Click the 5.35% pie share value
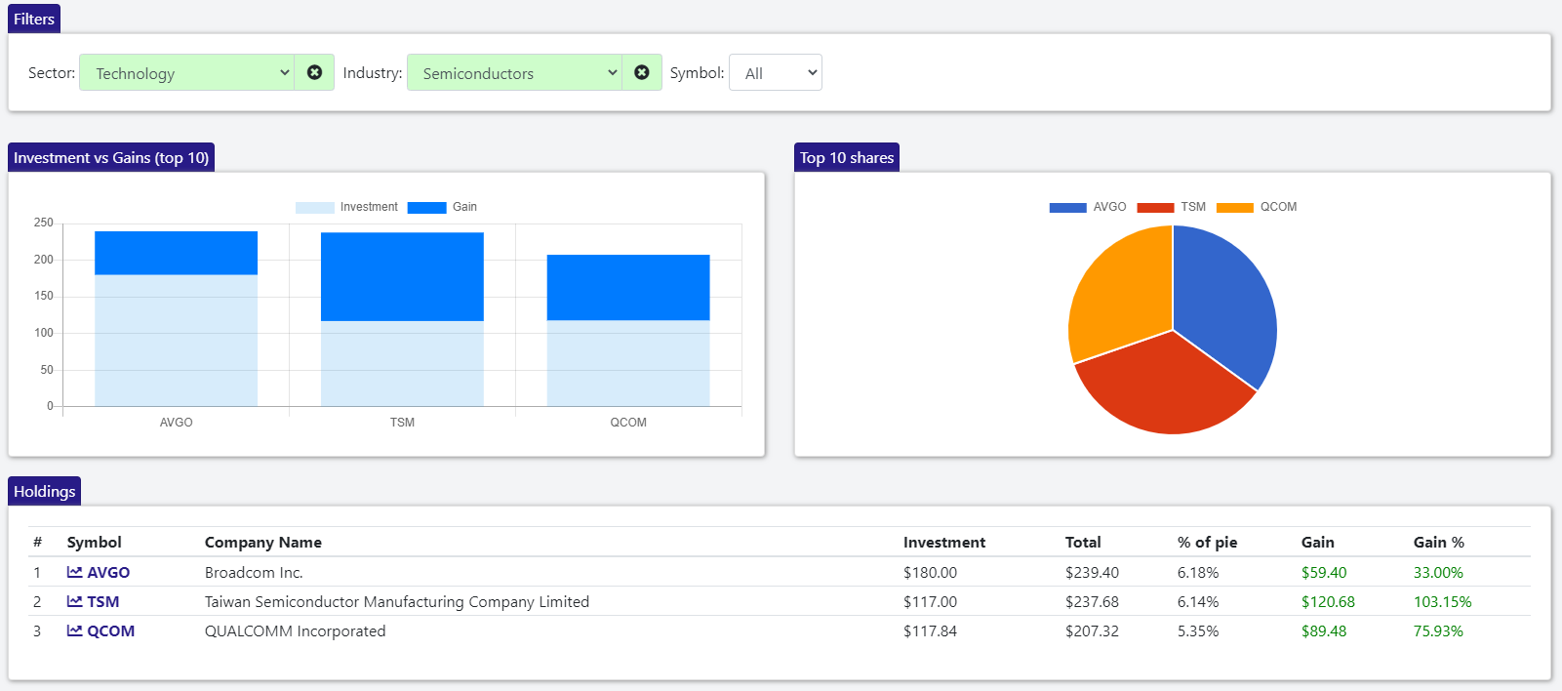This screenshot has width=1562, height=691. coord(1198,631)
